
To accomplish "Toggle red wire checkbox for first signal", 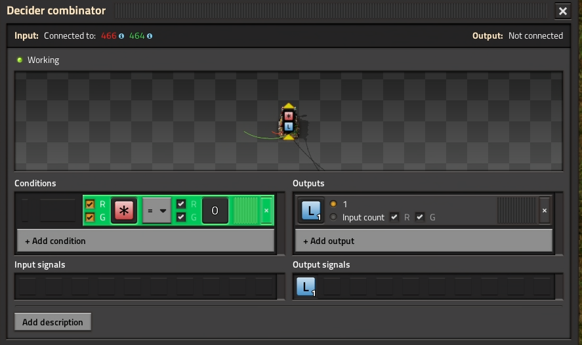I will 90,205.
